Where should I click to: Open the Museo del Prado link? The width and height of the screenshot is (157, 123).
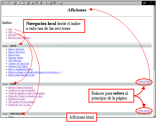[16, 49]
